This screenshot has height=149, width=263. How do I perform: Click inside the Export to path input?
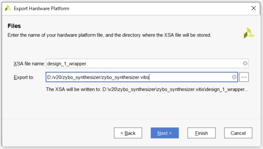click(142, 77)
